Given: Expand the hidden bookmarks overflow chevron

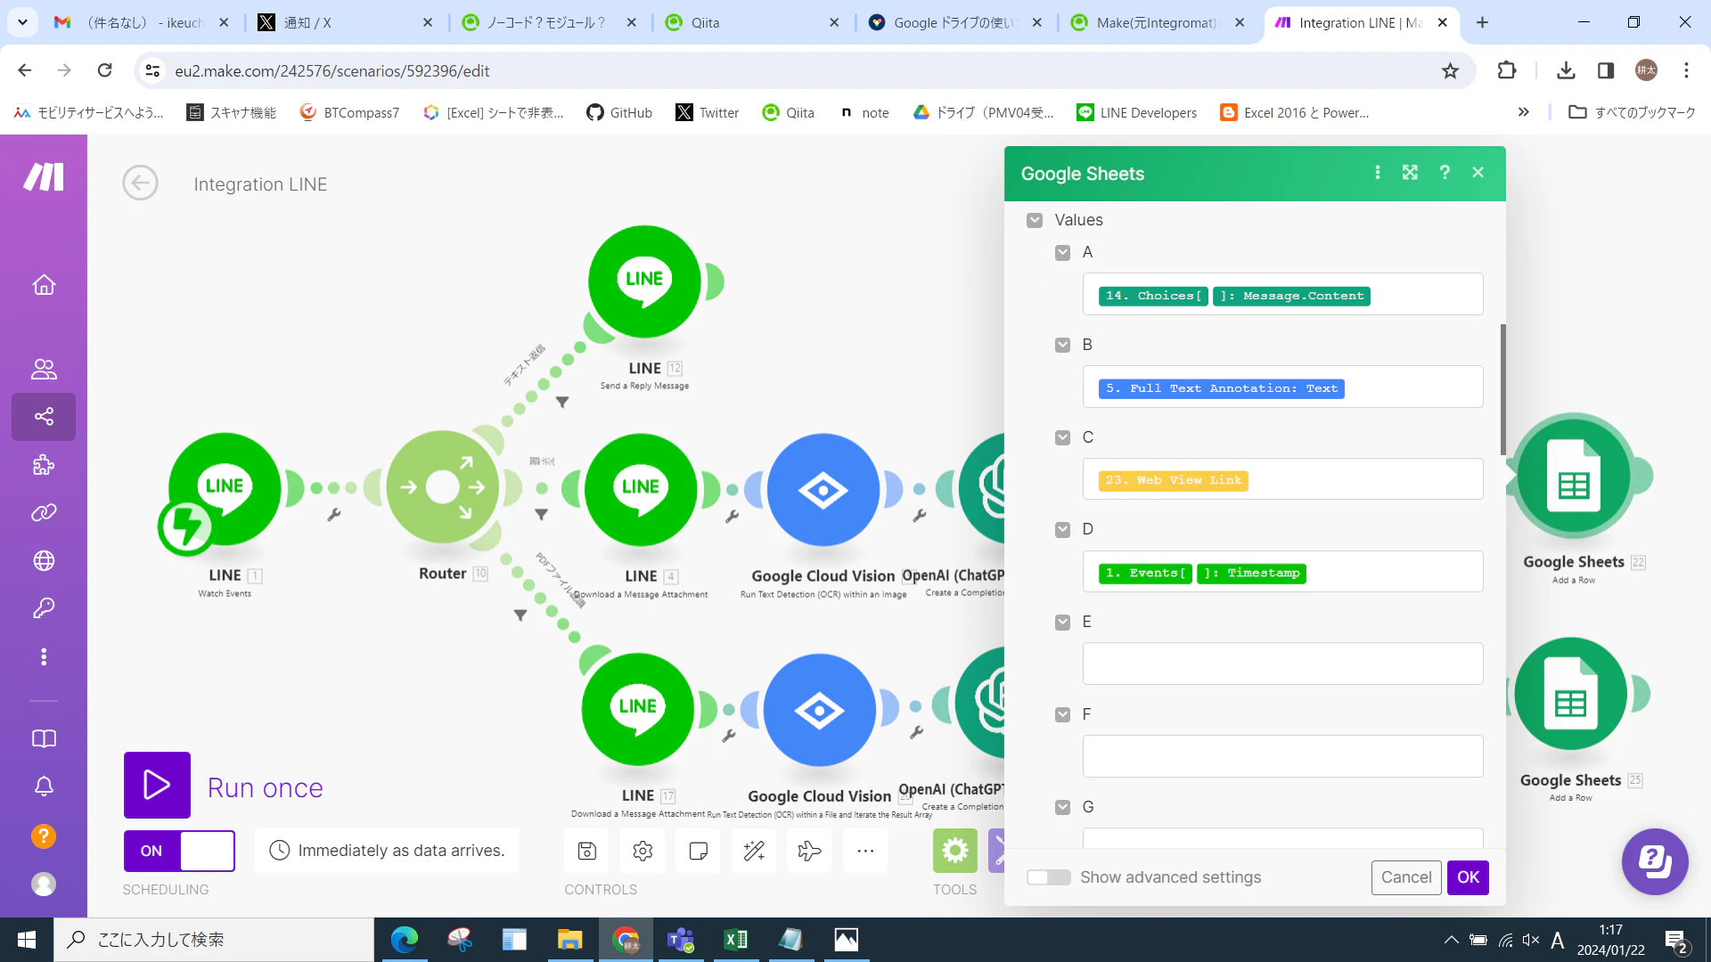Looking at the screenshot, I should coord(1524,112).
